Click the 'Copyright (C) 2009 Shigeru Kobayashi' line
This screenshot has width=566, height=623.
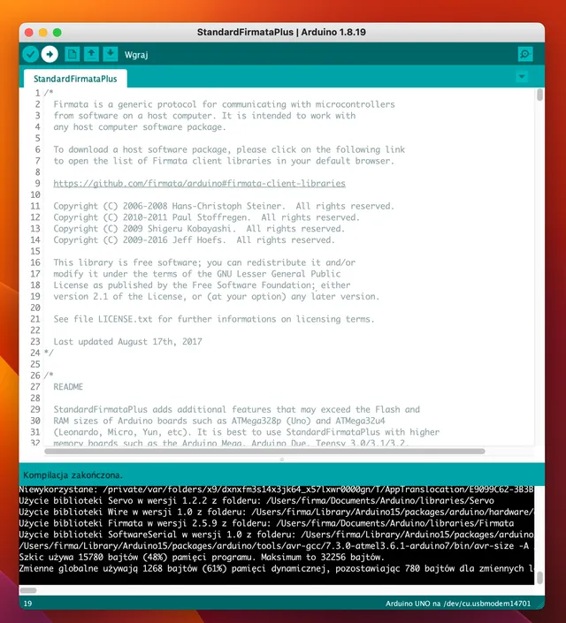(199, 229)
